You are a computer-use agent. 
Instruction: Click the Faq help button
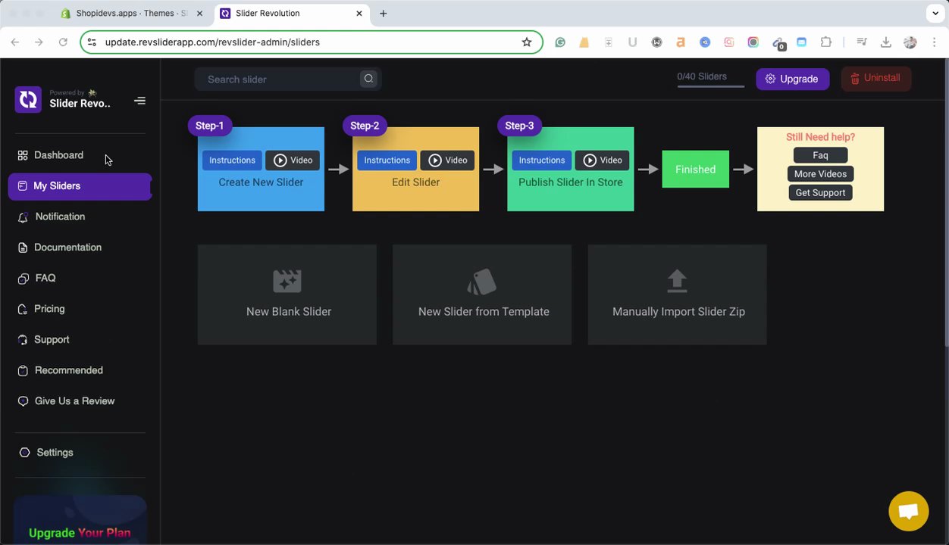(820, 155)
